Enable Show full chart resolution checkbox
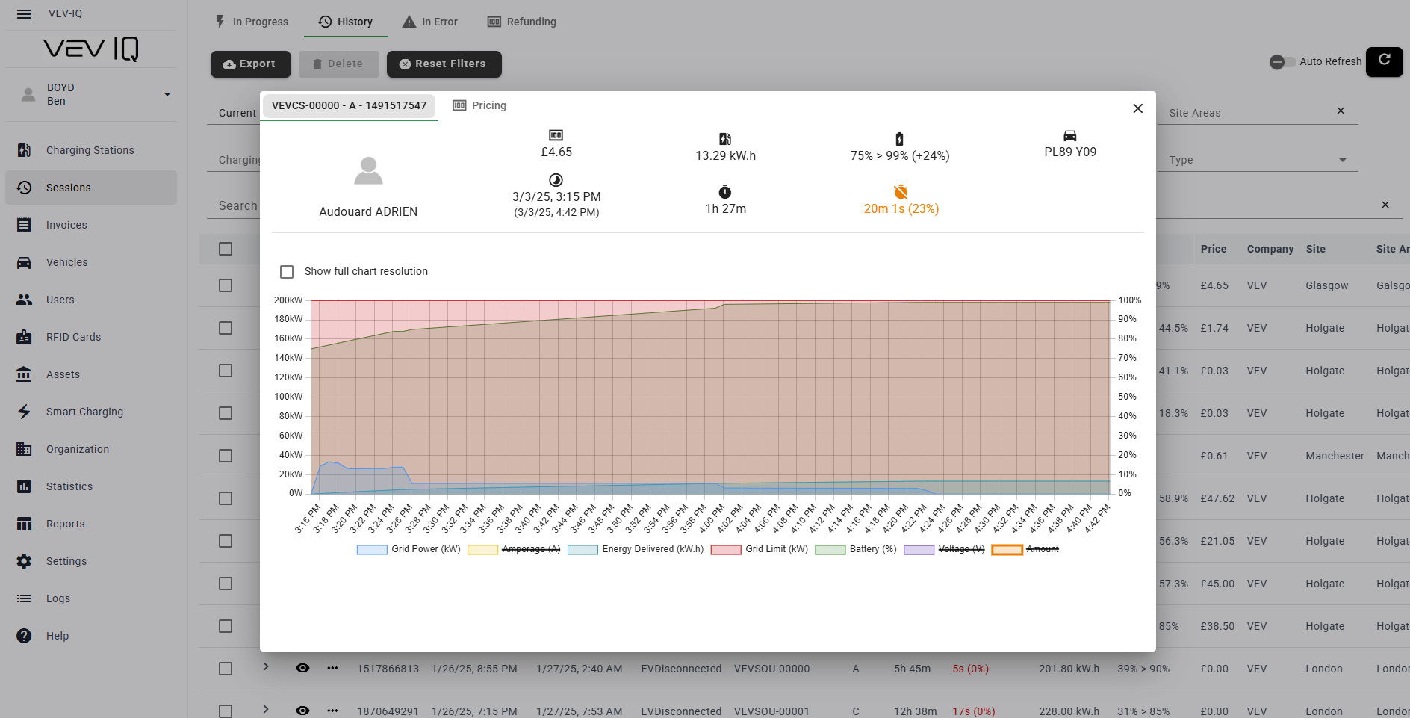 pos(287,272)
